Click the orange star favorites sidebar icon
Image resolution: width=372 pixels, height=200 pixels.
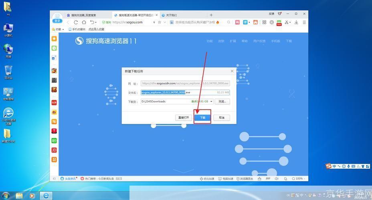(x=54, y=38)
